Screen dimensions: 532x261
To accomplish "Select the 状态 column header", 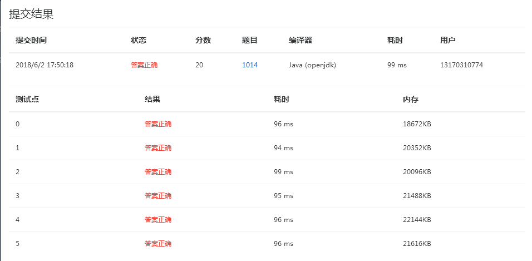I will tap(139, 41).
